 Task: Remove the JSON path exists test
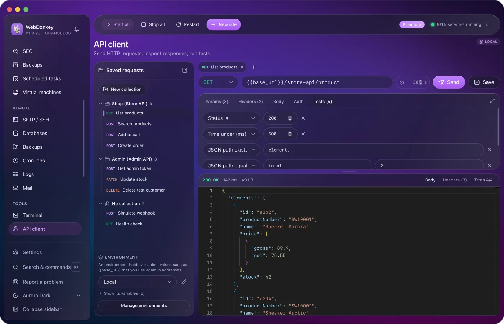(489, 150)
